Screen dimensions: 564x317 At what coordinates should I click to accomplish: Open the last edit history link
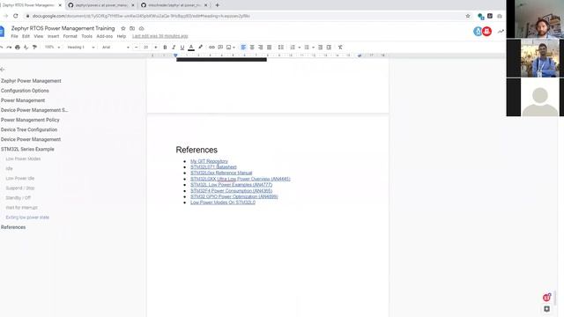[x=160, y=36]
